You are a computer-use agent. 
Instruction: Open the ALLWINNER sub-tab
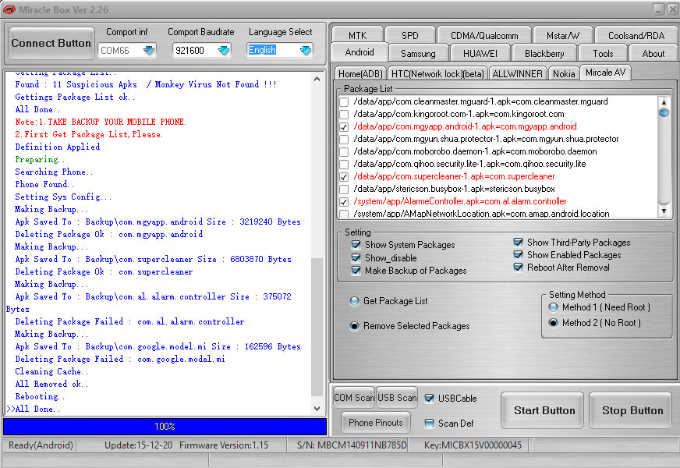coord(517,74)
